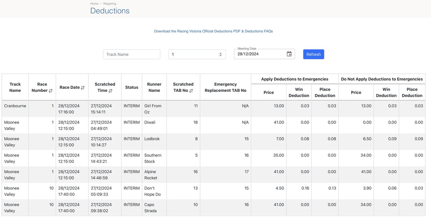
Task: Download the Racing Victoria Official Deductions PDF link
Action: [x=213, y=31]
